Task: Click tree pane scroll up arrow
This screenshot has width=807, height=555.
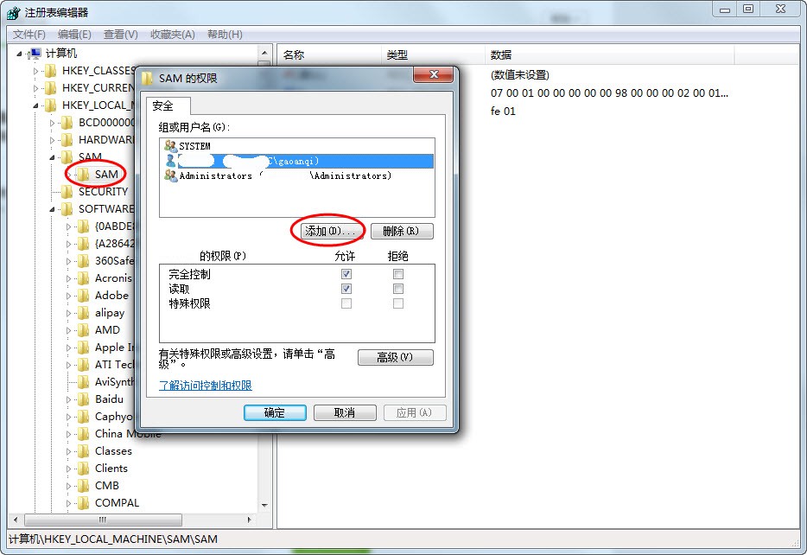Action: 264,53
